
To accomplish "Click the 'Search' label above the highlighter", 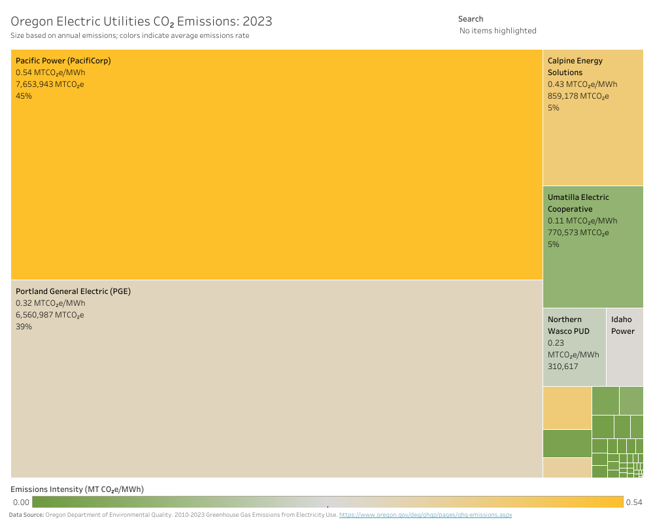I will [471, 19].
